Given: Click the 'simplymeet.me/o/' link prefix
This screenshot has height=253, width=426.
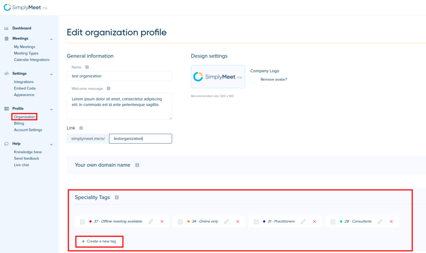Looking at the screenshot, I should pyautogui.click(x=88, y=139).
